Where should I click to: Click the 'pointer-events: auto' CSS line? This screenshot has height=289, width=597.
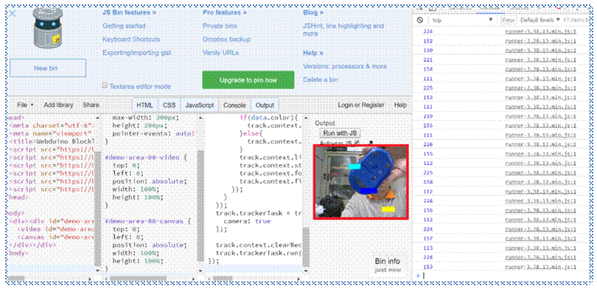click(x=154, y=134)
